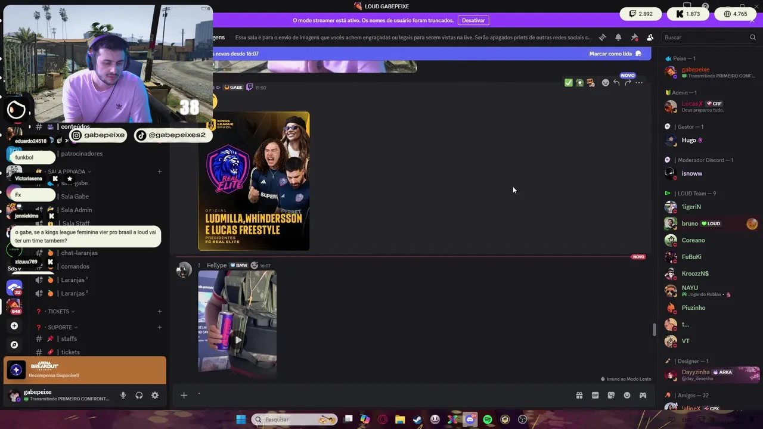Add channel to SALA PRIVADA category
The width and height of the screenshot is (763, 429).
(x=159, y=172)
